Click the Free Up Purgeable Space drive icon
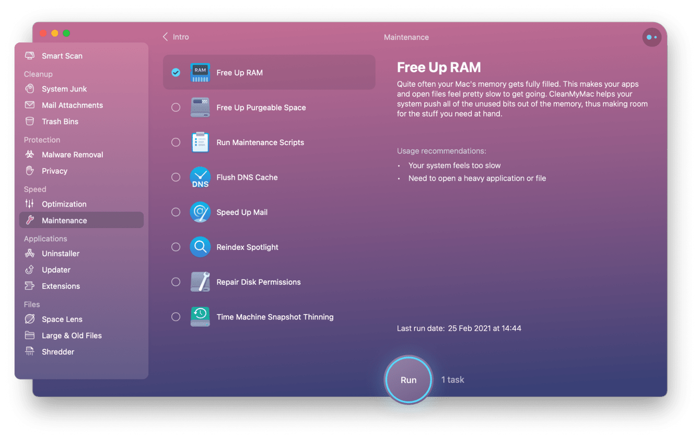The image size is (700, 440). (200, 108)
